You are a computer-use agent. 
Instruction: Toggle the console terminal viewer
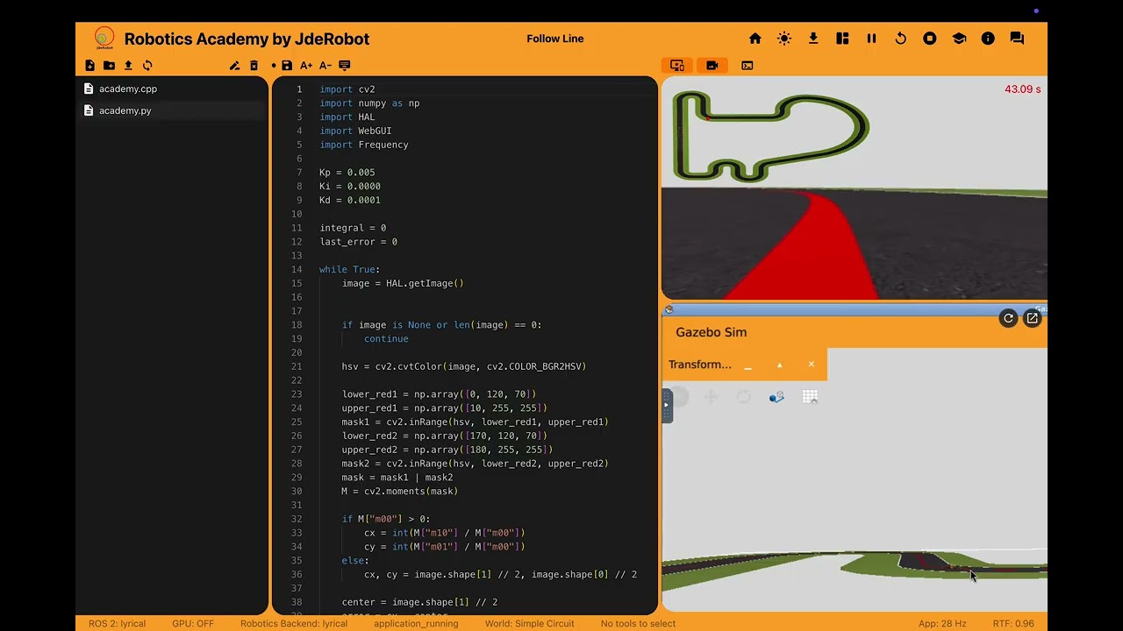click(747, 66)
